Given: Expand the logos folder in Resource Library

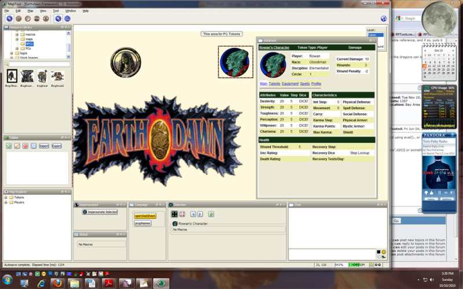Looking at the screenshot, I should [x=12, y=53].
